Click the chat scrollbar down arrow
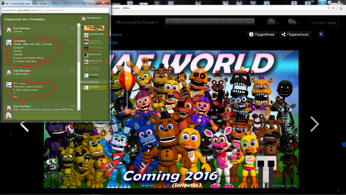 (79, 109)
